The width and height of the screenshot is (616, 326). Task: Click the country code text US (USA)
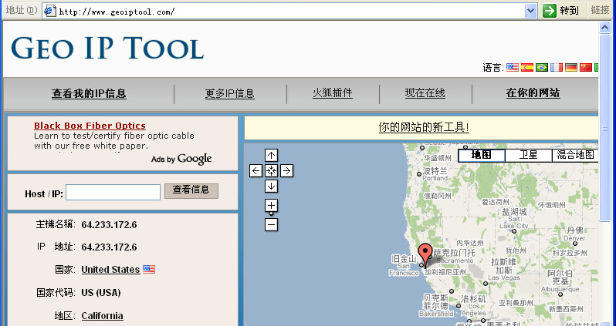pyautogui.click(x=101, y=293)
